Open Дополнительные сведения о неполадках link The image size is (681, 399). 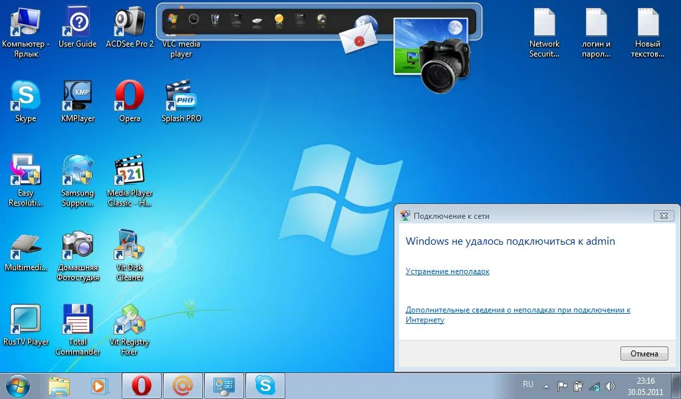coord(517,315)
